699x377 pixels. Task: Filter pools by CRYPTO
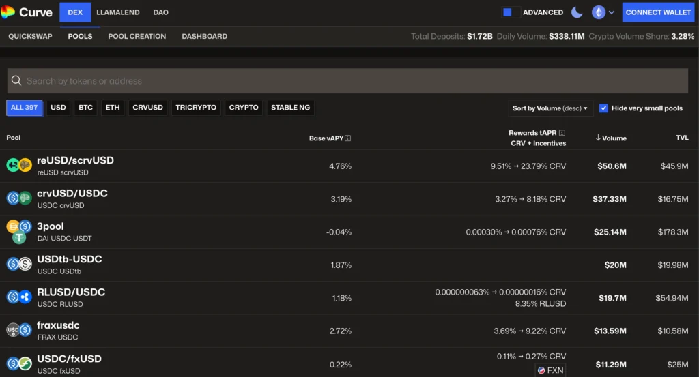[244, 108]
